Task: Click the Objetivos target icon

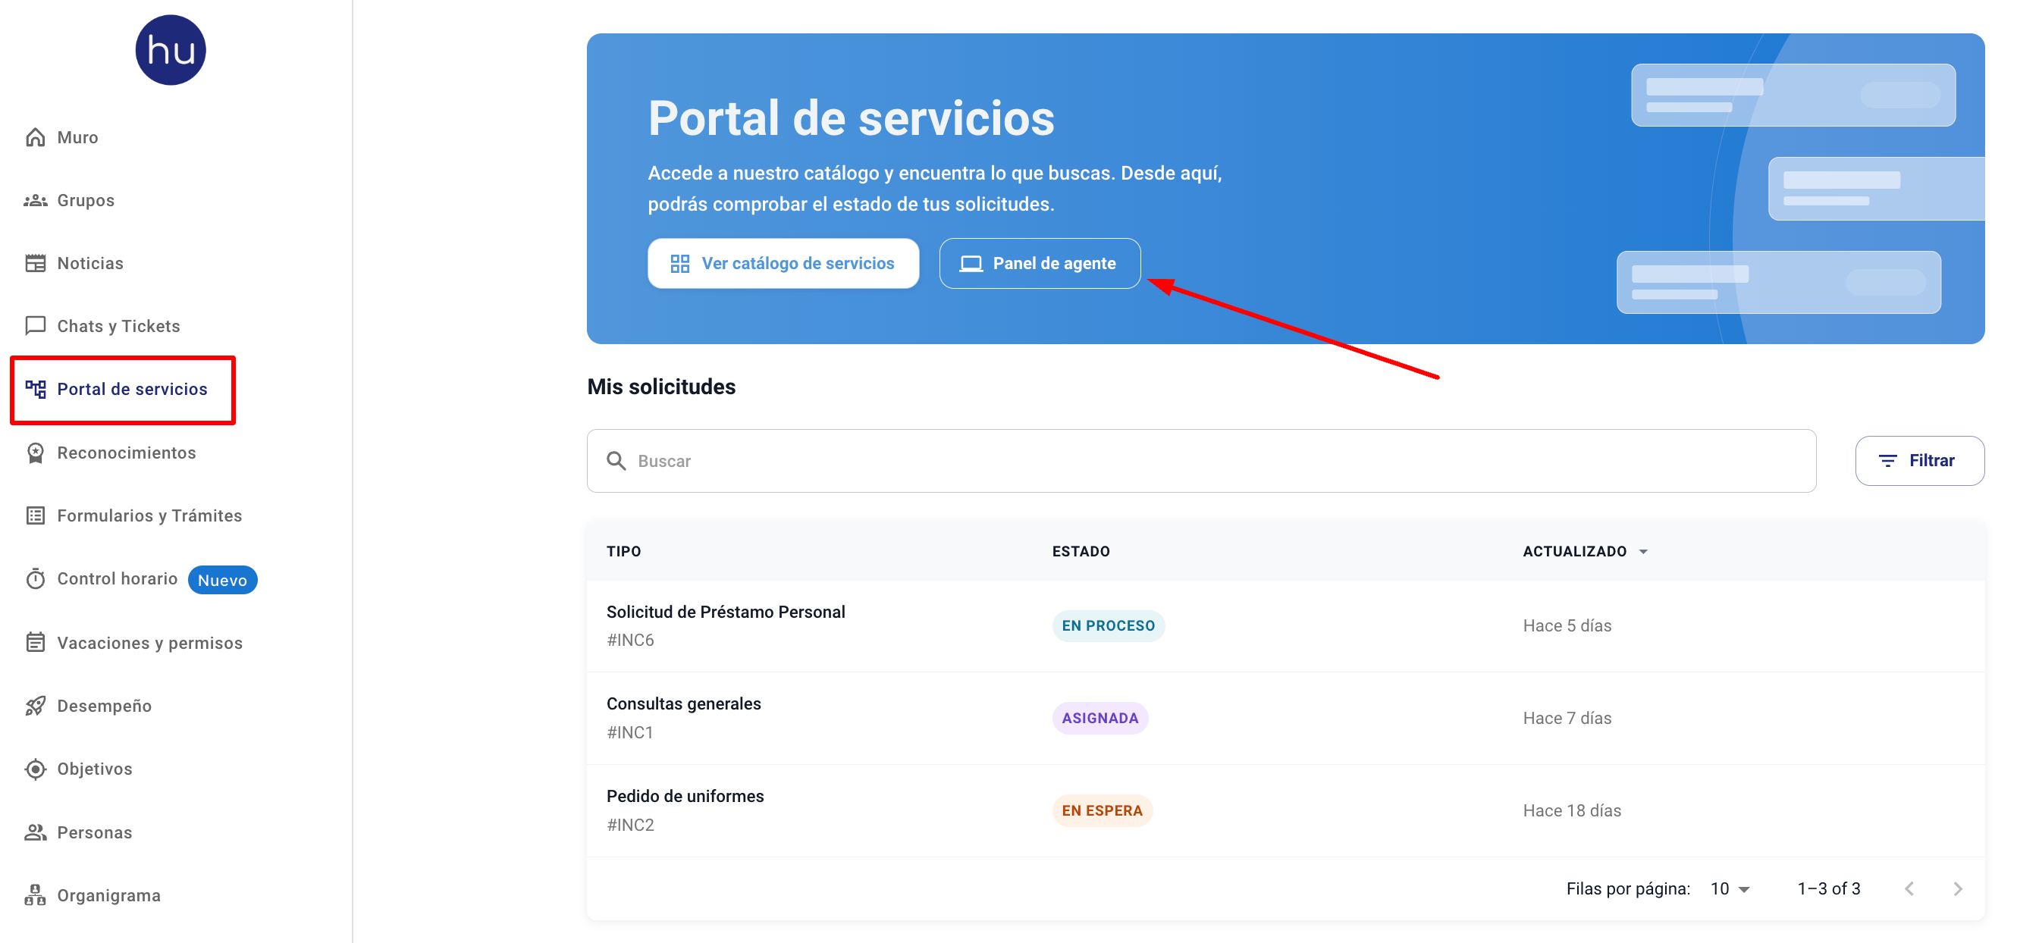Action: pos(35,769)
